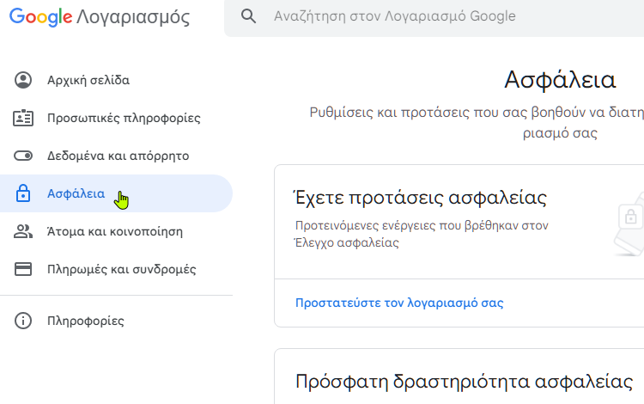Click the Προσωπικές πληροφορίες ID card icon

coord(23,118)
